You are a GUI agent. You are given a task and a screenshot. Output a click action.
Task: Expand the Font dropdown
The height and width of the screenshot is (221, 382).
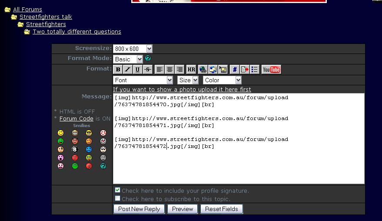pos(143,80)
